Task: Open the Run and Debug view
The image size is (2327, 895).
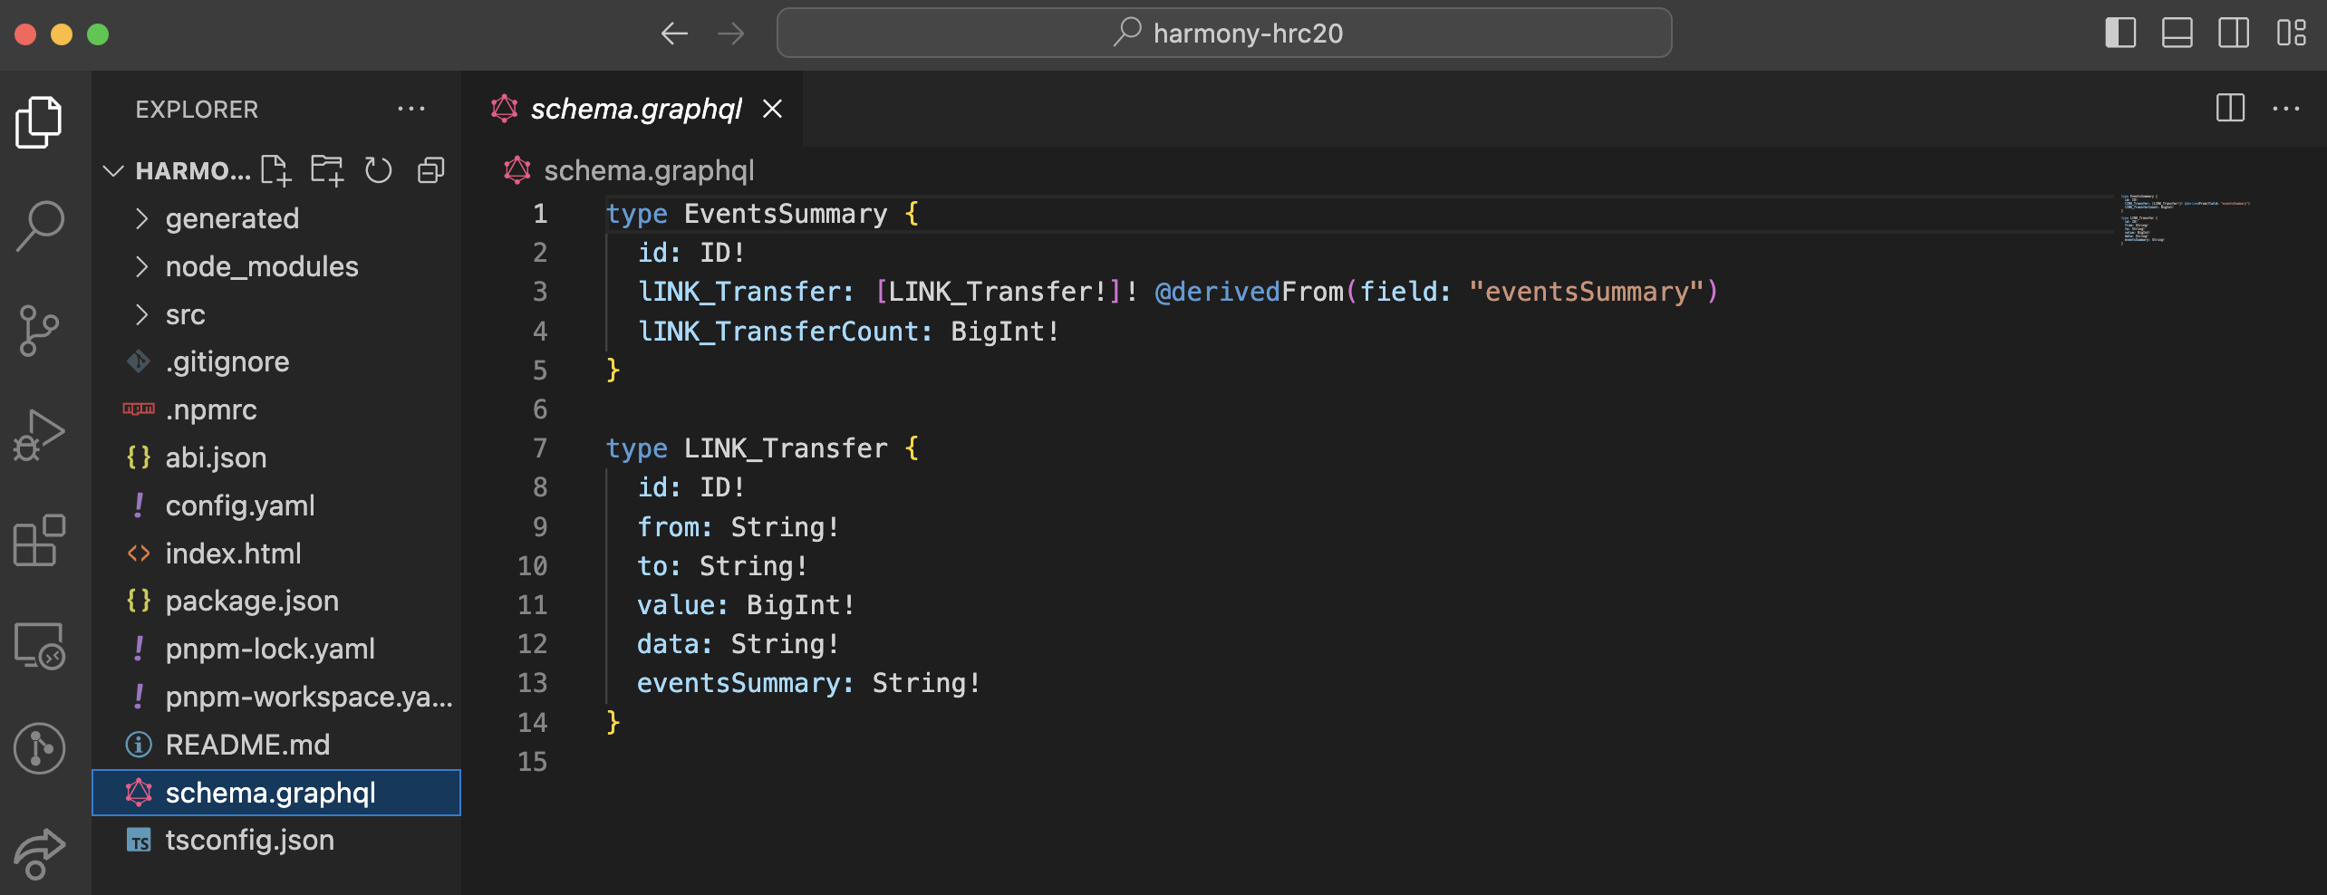Action: pyautogui.click(x=39, y=436)
